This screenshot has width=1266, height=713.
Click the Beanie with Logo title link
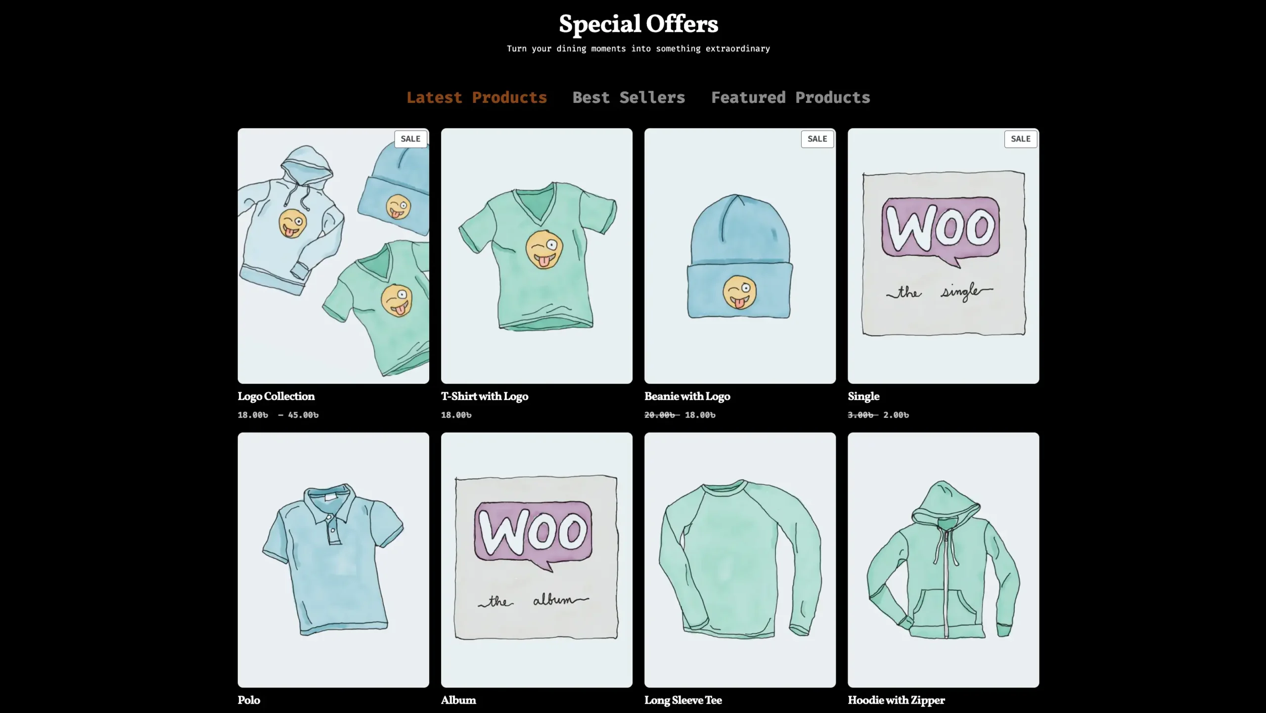(687, 396)
